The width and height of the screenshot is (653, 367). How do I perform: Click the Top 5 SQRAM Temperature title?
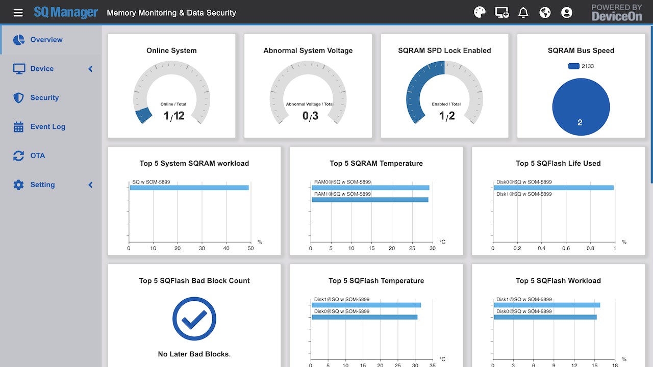pos(376,163)
